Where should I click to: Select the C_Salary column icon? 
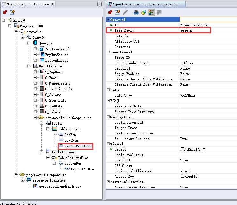point(42,94)
